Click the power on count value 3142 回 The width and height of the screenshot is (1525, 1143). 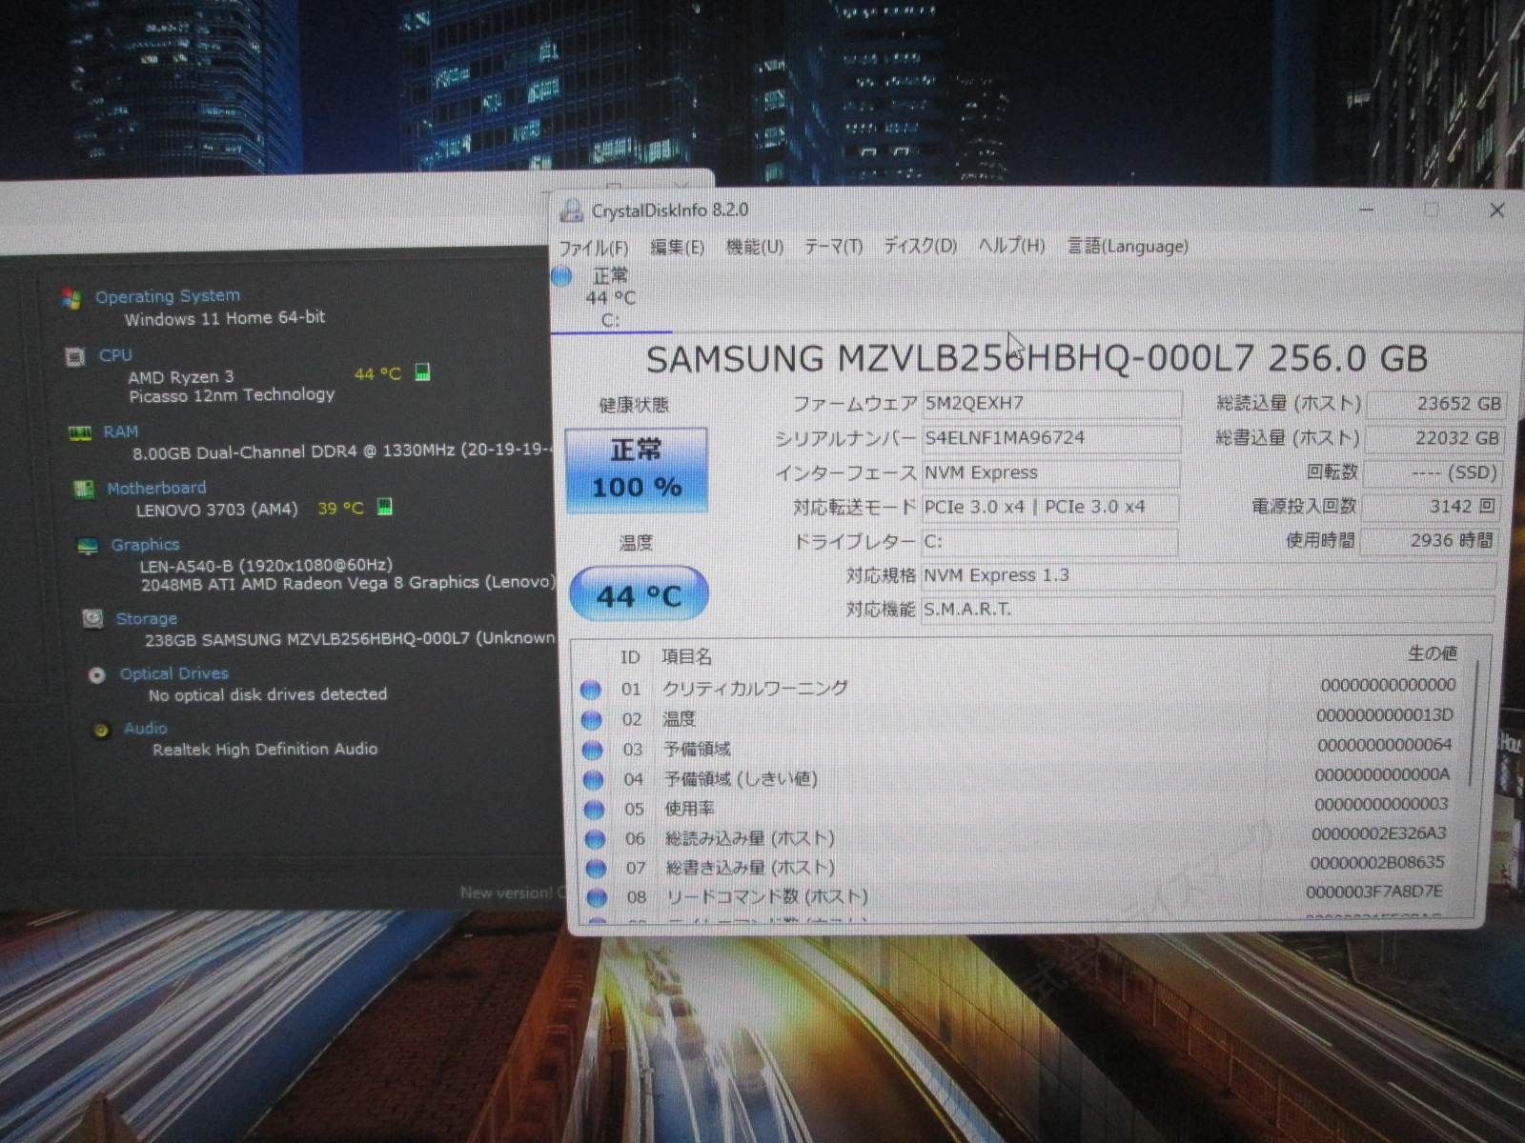1433,507
